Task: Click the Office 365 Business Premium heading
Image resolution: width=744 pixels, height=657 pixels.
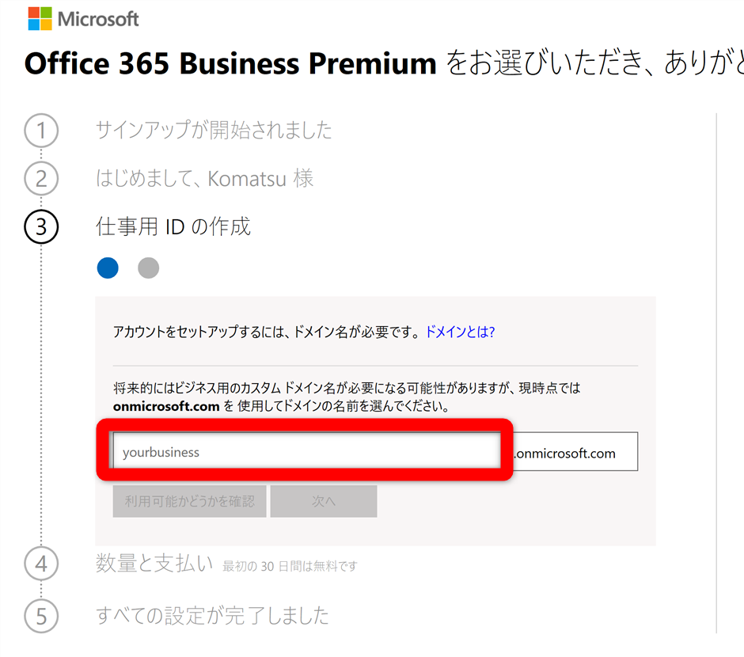Action: 230,63
